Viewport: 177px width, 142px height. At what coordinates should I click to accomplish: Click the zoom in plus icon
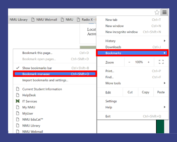coord(149,62)
